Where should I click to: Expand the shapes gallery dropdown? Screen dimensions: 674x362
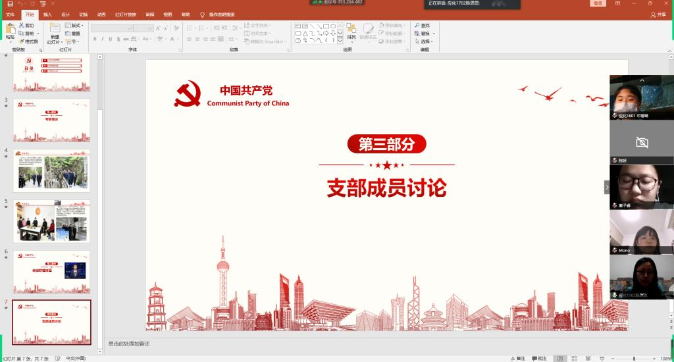click(x=340, y=41)
